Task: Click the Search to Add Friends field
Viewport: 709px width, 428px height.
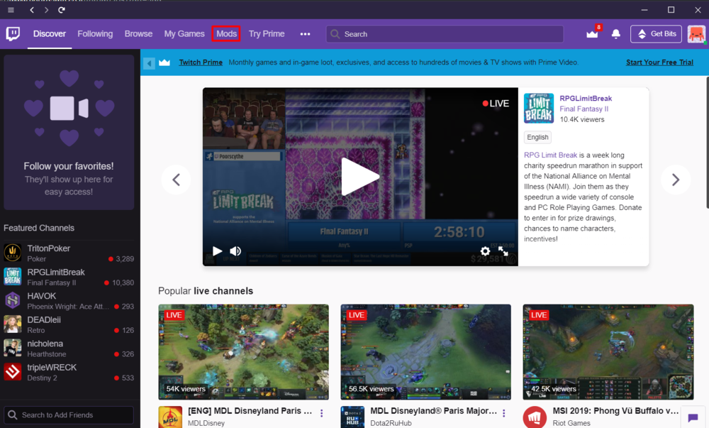Action: click(69, 415)
